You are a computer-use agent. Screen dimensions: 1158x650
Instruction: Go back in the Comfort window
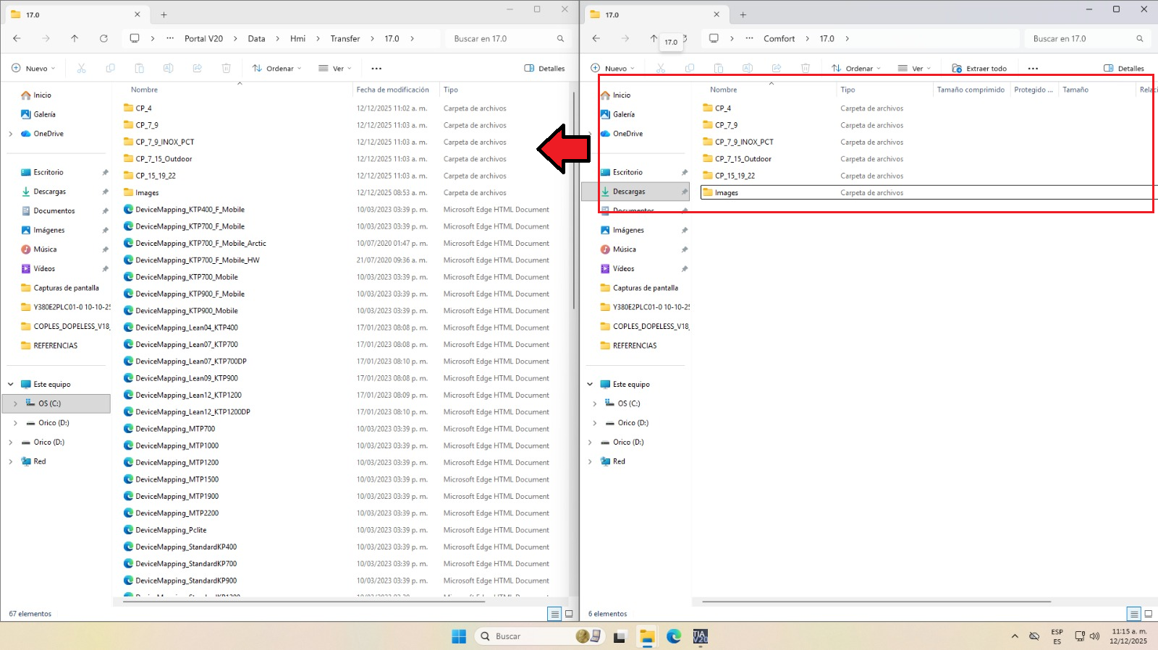tap(596, 38)
